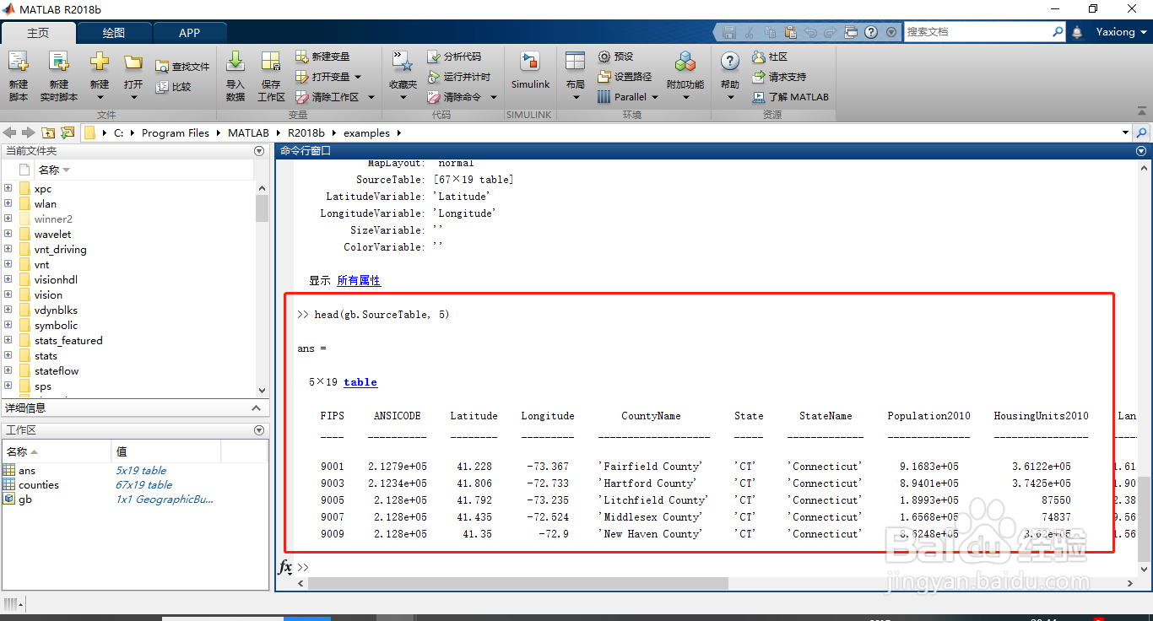Open the 工作区 panel actions menu
Image resolution: width=1153 pixels, height=621 pixels.
point(259,430)
